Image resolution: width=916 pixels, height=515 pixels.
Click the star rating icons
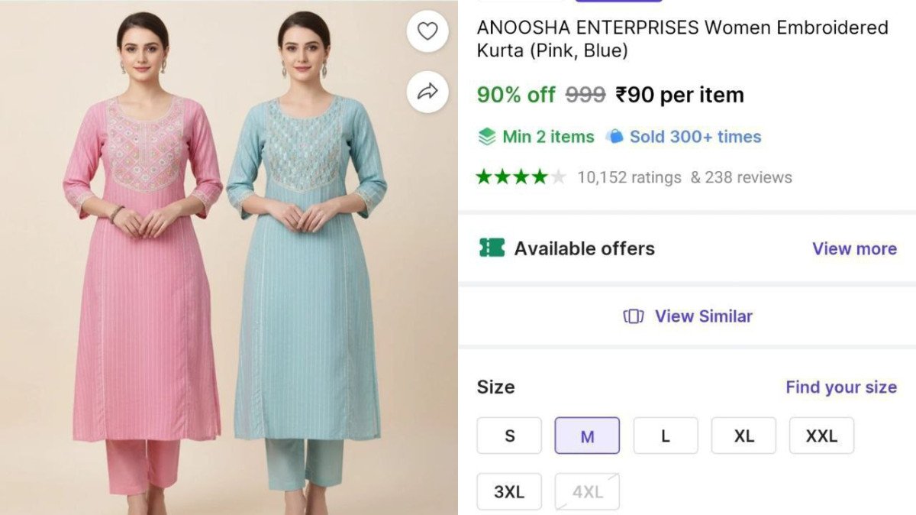(x=521, y=177)
